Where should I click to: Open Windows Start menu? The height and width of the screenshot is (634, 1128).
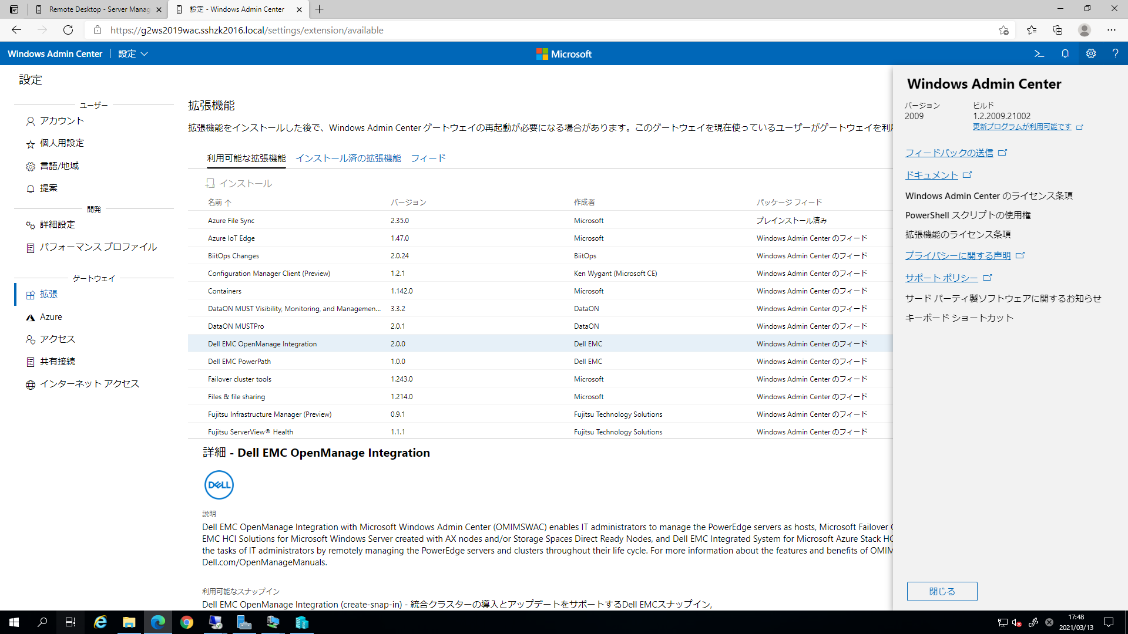[14, 622]
